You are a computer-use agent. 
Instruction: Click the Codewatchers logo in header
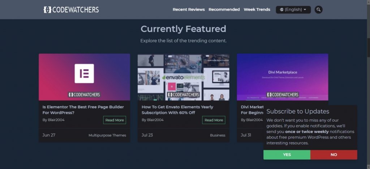click(x=71, y=10)
